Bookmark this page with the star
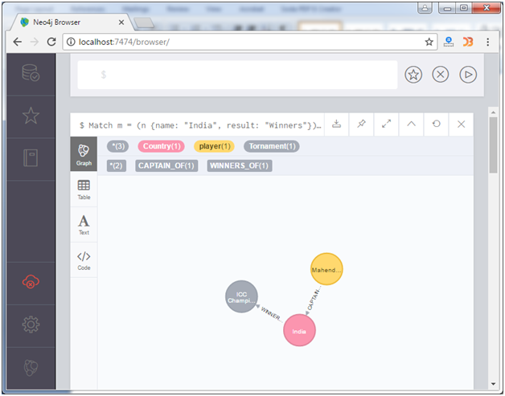The height and width of the screenshot is (396, 505). [x=429, y=42]
